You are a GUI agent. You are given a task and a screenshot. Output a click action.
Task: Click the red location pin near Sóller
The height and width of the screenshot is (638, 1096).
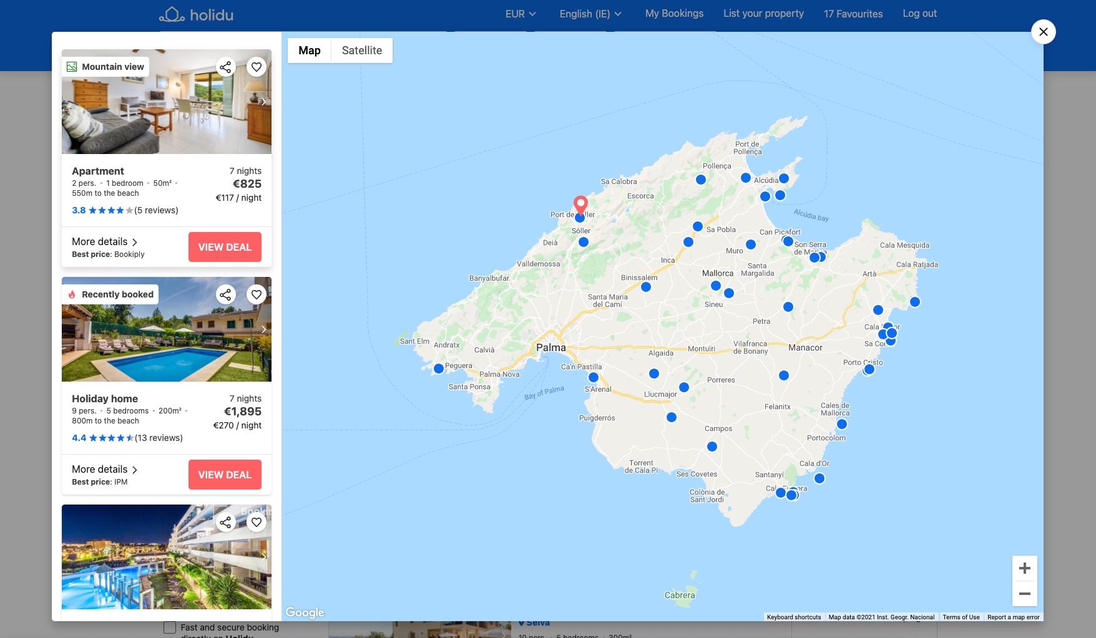tap(580, 203)
